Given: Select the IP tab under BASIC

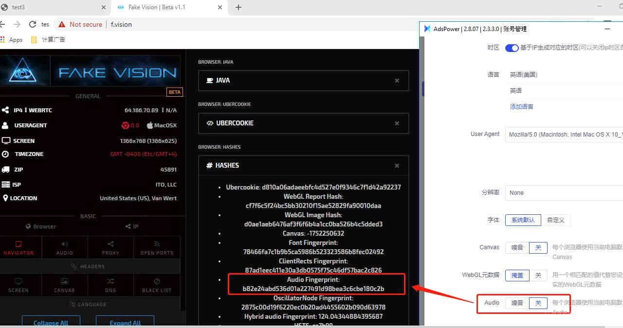Looking at the screenshot, I should click(132, 226).
